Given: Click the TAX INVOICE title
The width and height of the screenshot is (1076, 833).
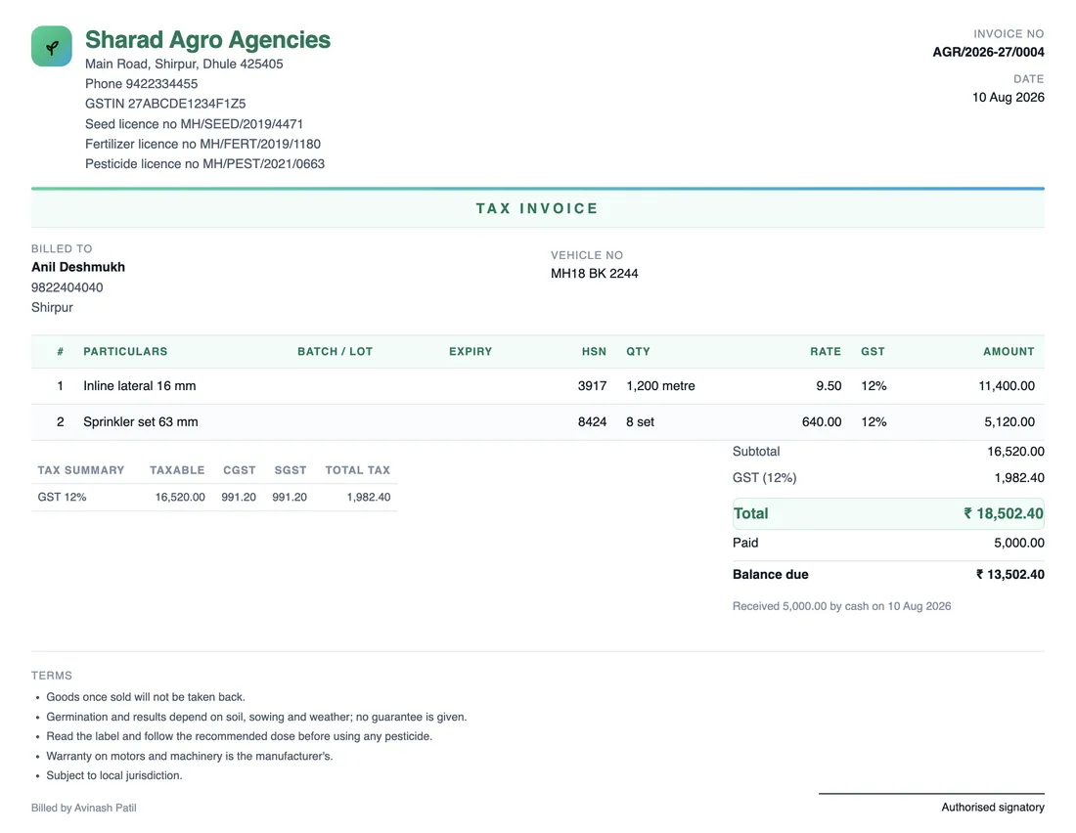Looking at the screenshot, I should coord(537,208).
